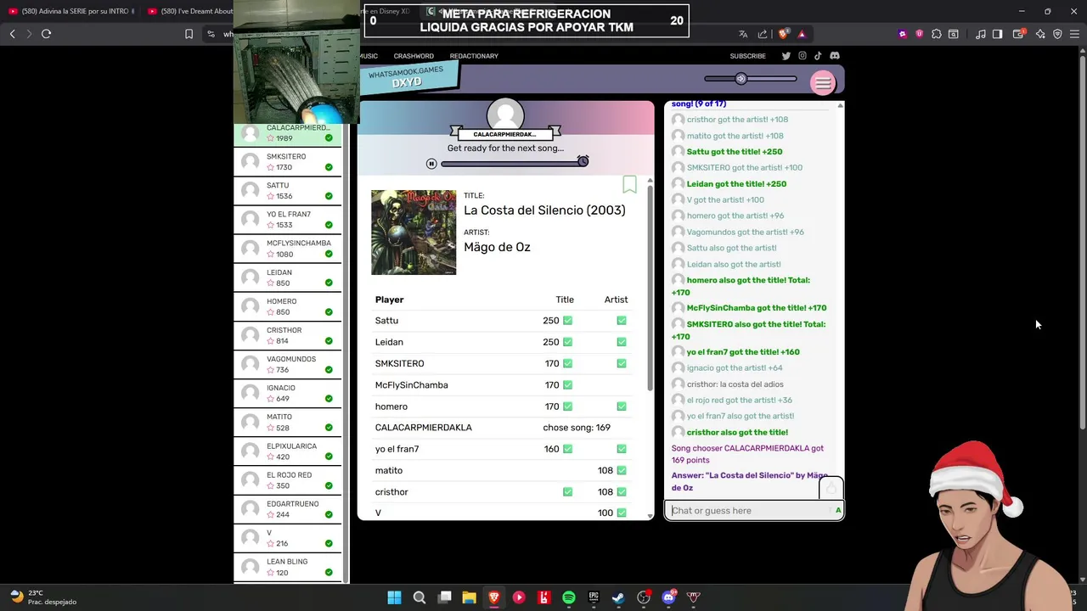Open File Explorer from the taskbar
The height and width of the screenshot is (611, 1087).
tap(469, 597)
